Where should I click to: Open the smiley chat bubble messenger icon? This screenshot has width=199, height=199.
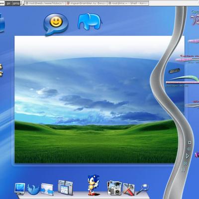coord(56,24)
